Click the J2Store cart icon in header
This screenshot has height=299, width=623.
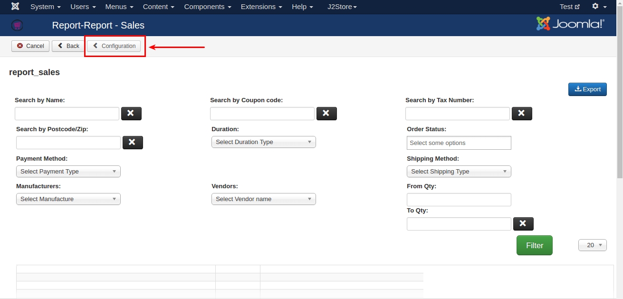pos(18,25)
